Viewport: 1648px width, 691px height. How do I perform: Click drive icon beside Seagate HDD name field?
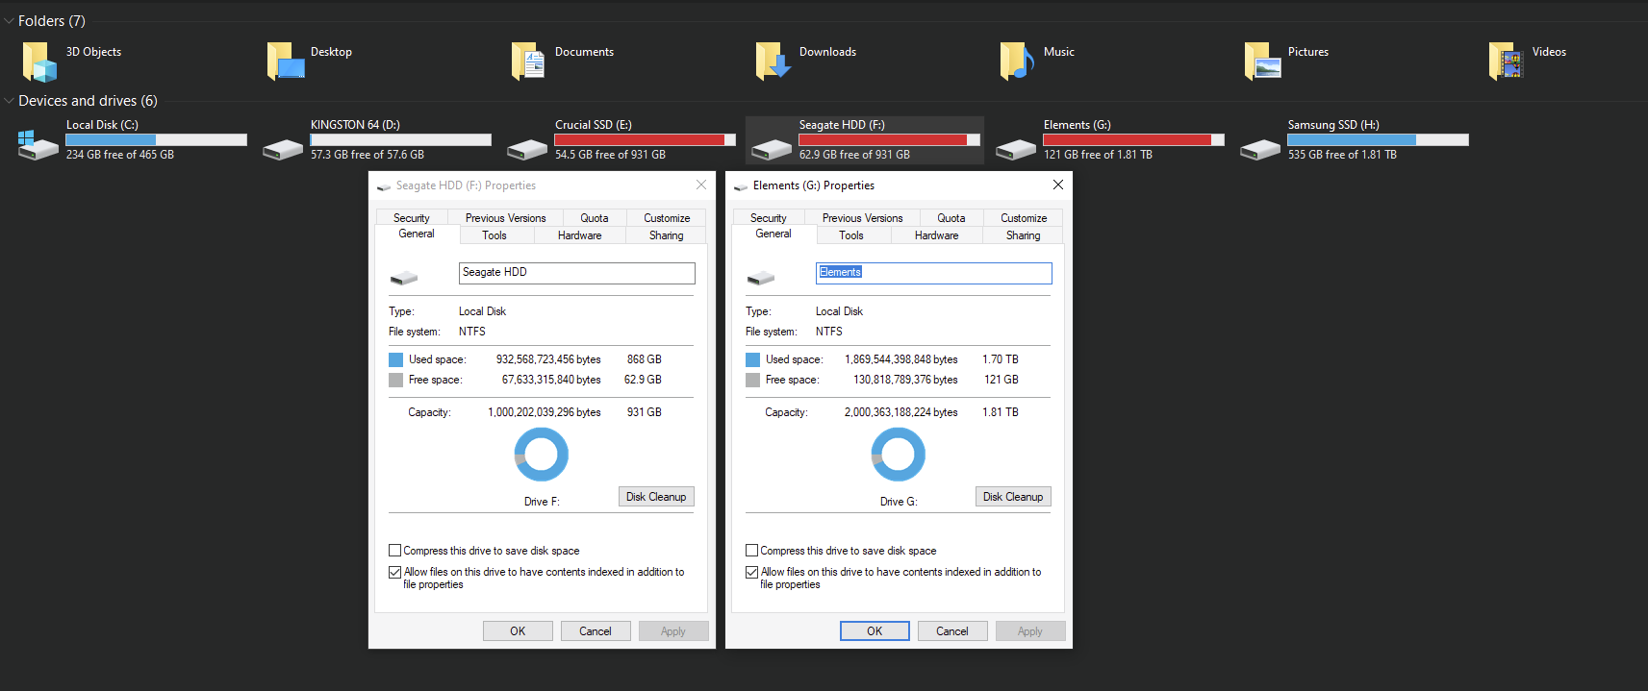pyautogui.click(x=404, y=279)
